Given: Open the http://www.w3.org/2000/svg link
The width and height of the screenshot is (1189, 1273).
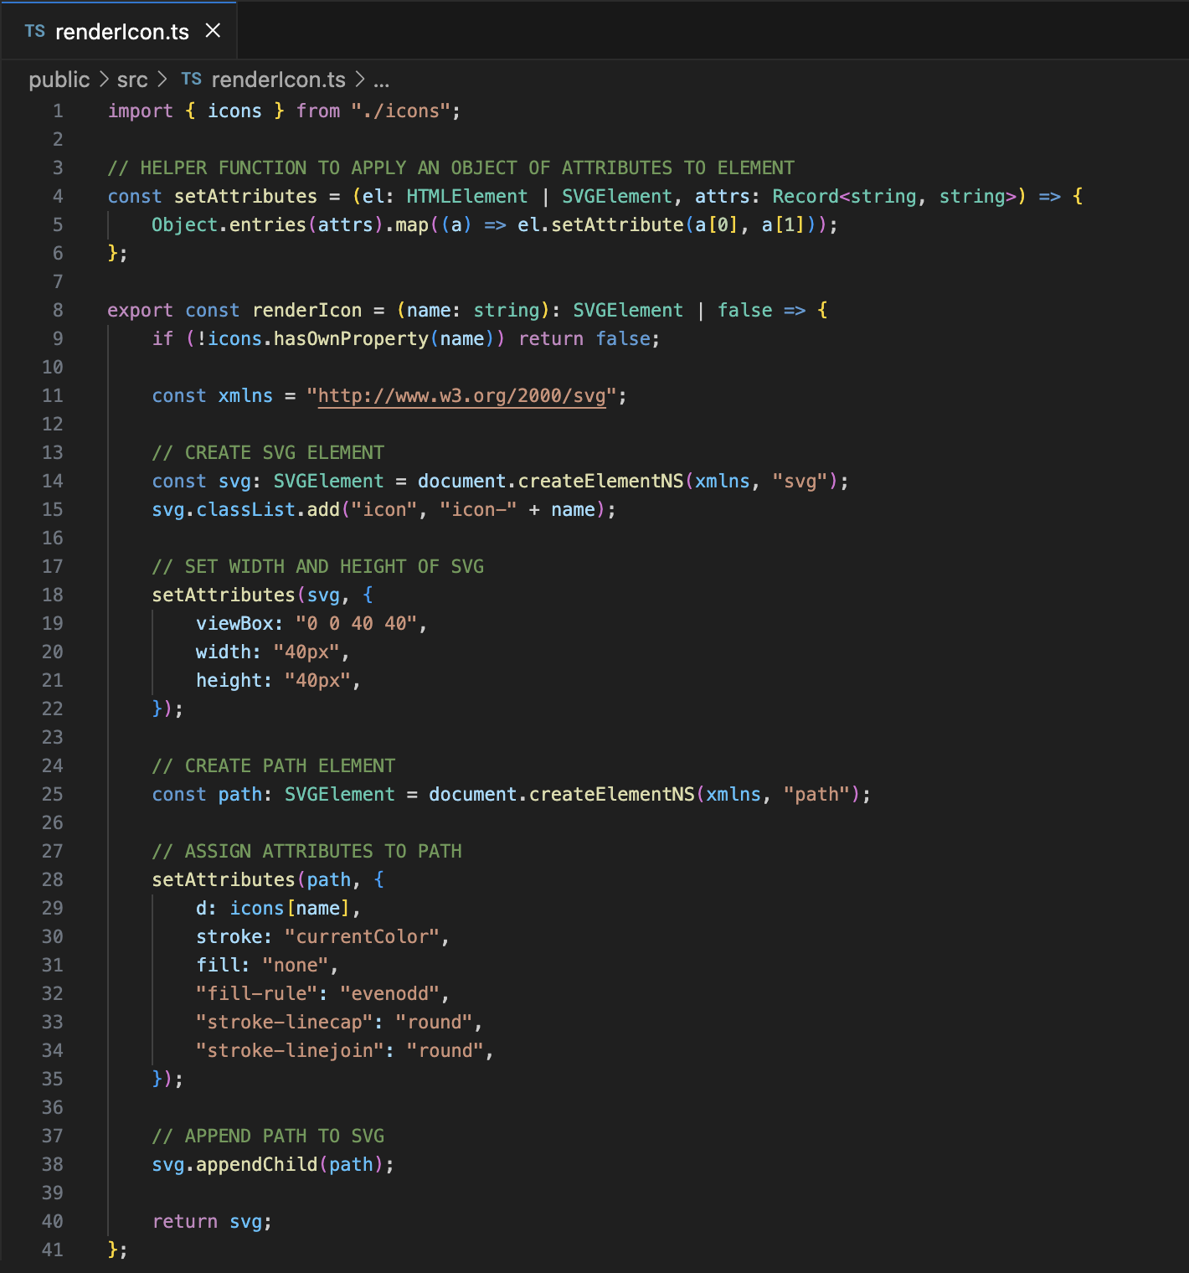Looking at the screenshot, I should click(x=461, y=395).
